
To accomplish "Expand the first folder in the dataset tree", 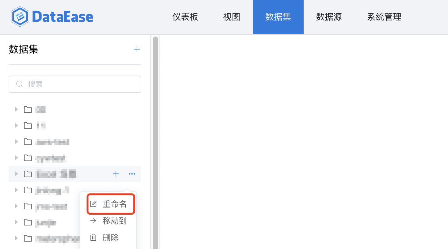I will point(16,109).
